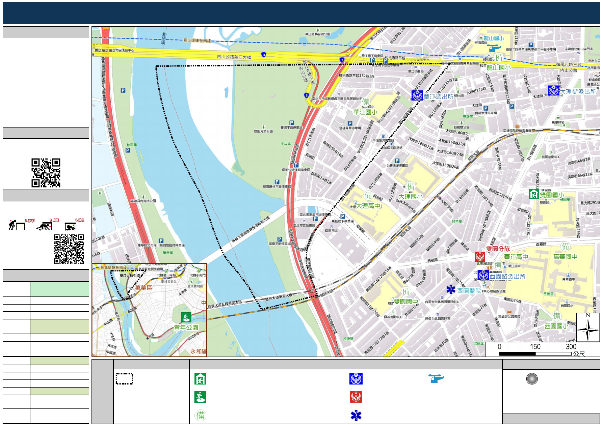Click the helicopter icon near 龍山國小 on map
The image size is (603, 426).
click(495, 48)
